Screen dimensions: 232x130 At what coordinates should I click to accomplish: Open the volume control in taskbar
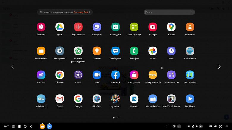click(216, 126)
